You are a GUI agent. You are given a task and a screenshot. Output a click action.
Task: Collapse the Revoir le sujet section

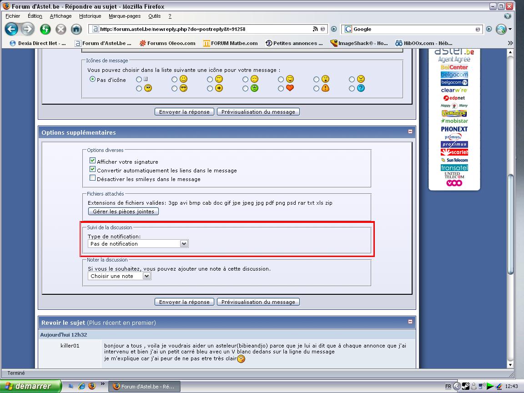pyautogui.click(x=410, y=322)
